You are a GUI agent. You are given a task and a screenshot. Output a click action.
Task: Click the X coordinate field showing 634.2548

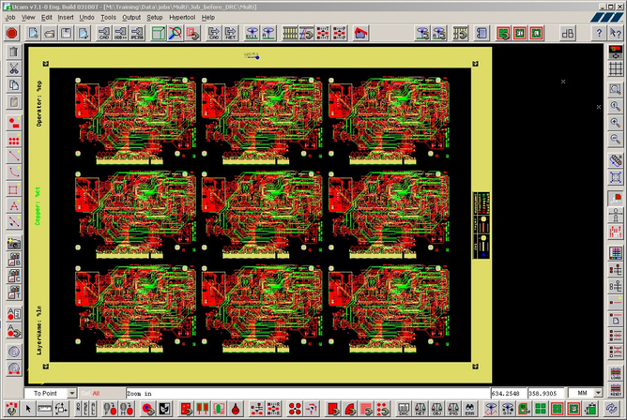click(508, 393)
